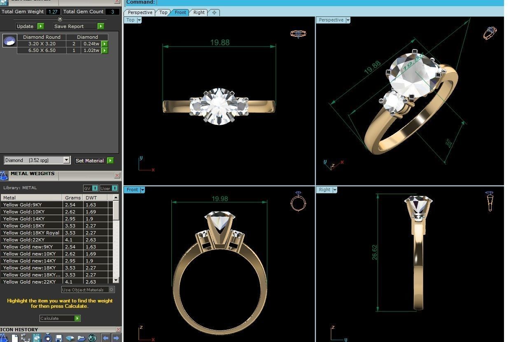Select Yellow Gold new:18KY row
Viewport: 518px width, 342px height.
56,267
